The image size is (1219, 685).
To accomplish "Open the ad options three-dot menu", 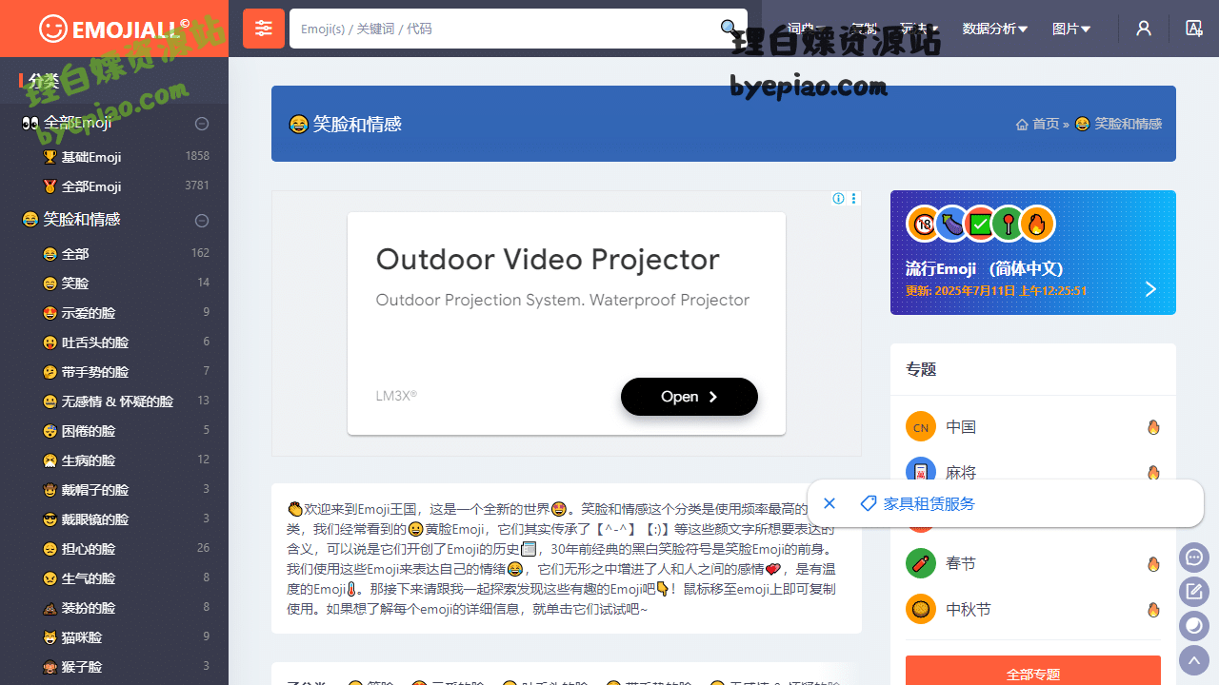I will pyautogui.click(x=853, y=199).
